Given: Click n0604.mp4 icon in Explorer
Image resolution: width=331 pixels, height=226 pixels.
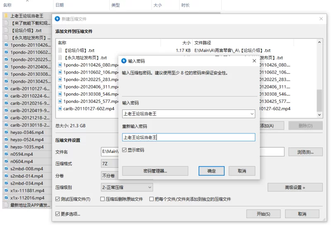Looking at the screenshot, I should coord(6,161).
